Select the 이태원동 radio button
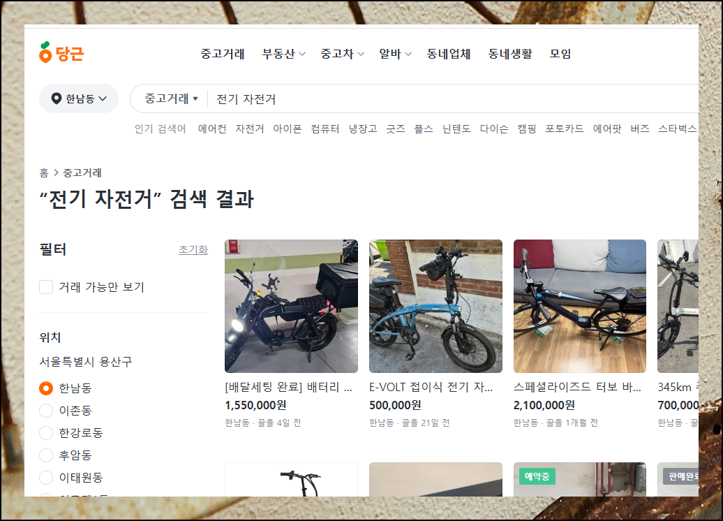 46,477
